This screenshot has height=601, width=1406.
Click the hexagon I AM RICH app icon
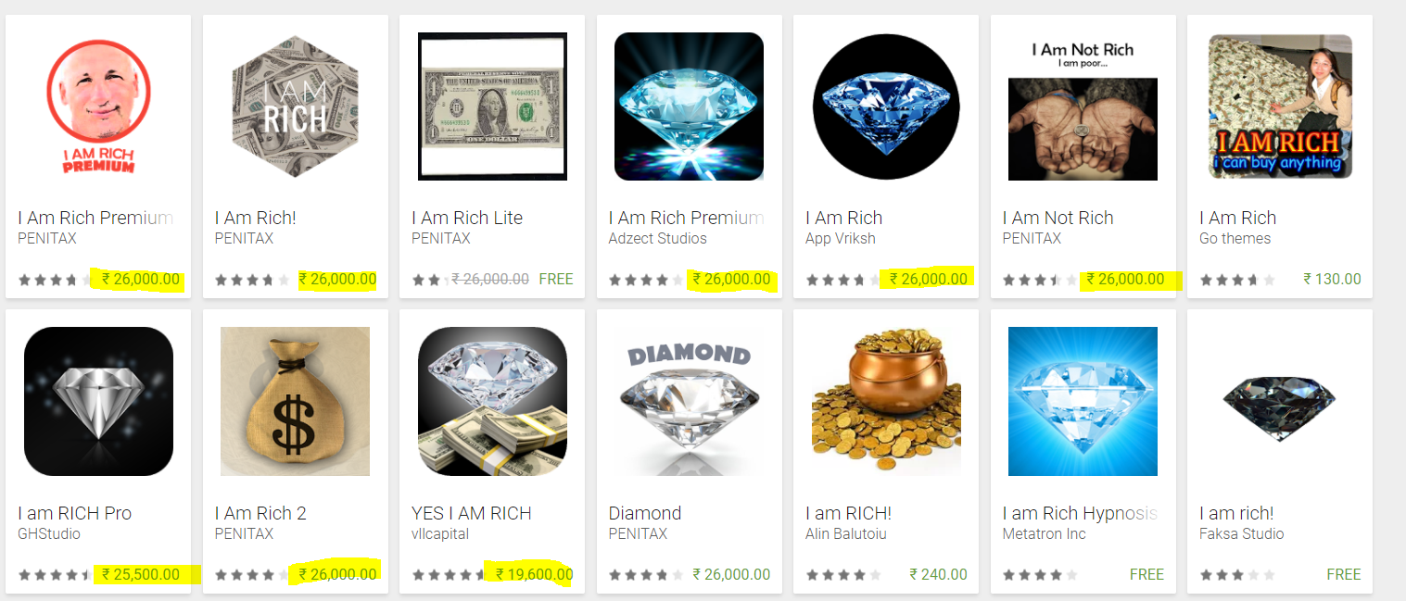click(x=295, y=106)
